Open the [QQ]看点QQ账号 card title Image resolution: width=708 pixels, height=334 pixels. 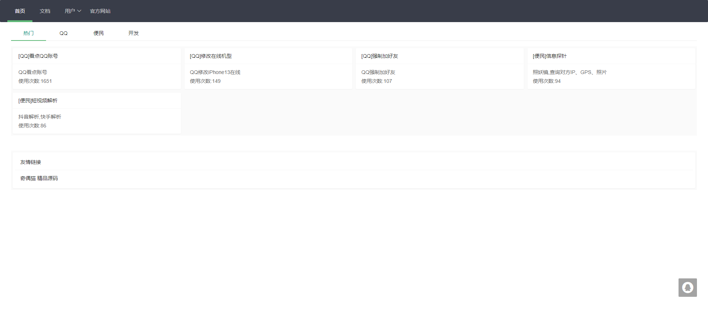38,56
